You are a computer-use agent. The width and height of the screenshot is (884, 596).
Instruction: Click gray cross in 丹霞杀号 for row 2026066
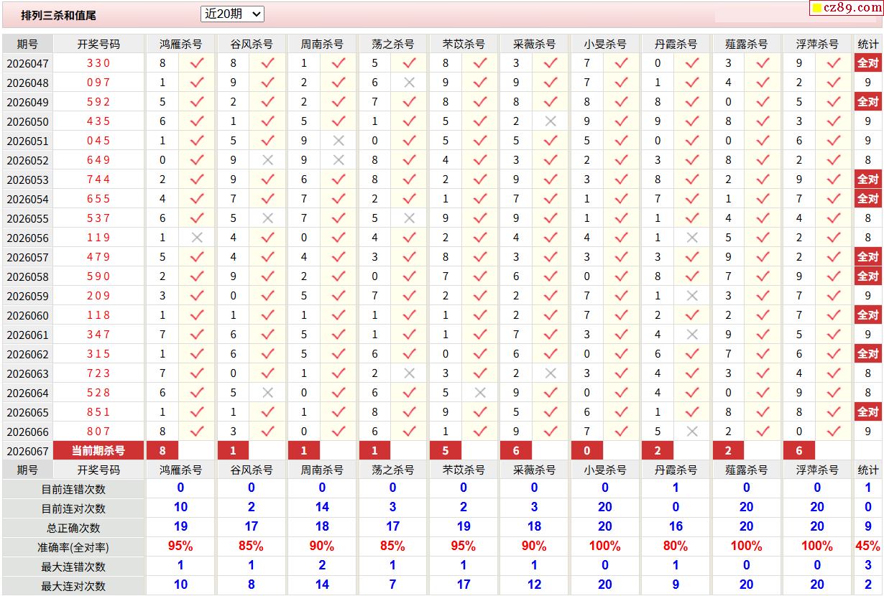click(x=692, y=432)
